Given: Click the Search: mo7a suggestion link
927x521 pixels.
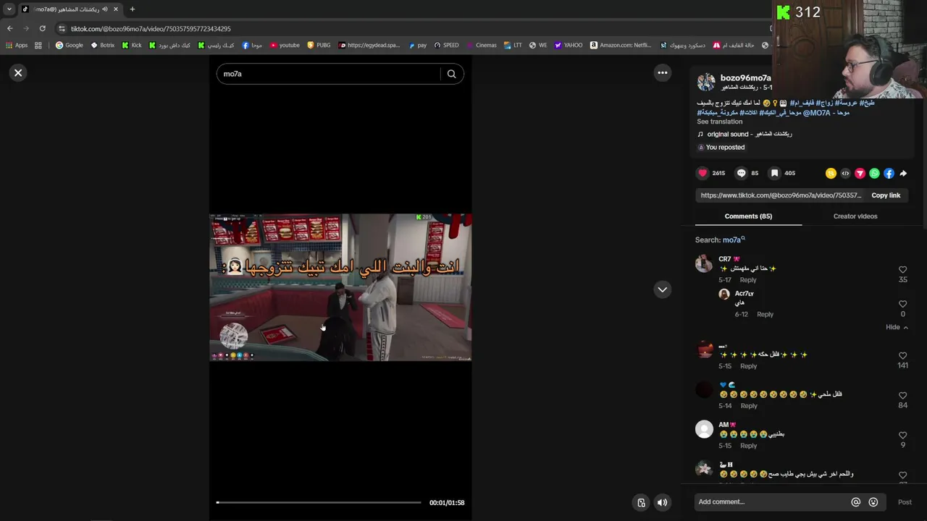Looking at the screenshot, I should (x=733, y=240).
